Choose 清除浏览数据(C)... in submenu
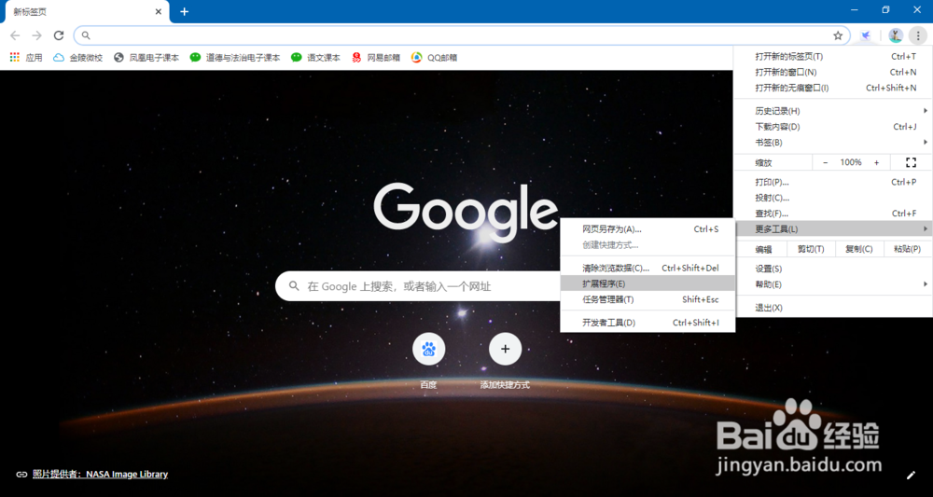Screen dimensions: 933x497 648,269
